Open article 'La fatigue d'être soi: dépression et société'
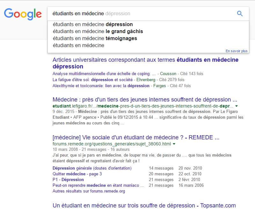The height and width of the screenshot is (210, 255). (x=92, y=80)
